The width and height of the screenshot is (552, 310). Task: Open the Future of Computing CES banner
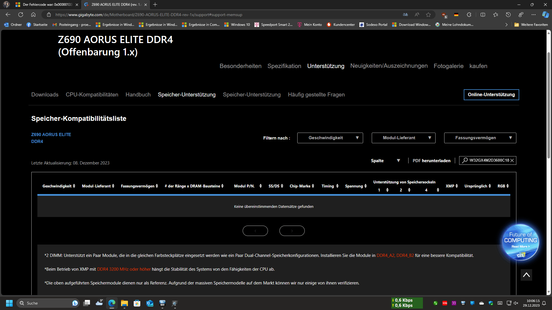[x=520, y=242]
